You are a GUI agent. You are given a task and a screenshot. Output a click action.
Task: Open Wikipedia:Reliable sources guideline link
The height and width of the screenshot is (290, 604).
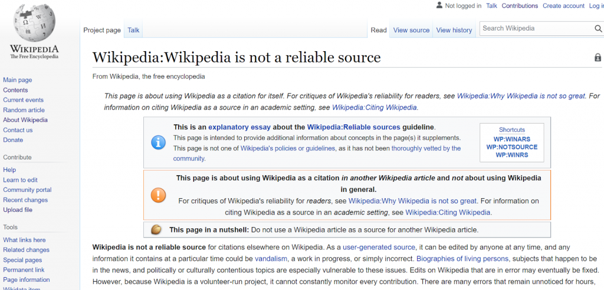click(353, 127)
